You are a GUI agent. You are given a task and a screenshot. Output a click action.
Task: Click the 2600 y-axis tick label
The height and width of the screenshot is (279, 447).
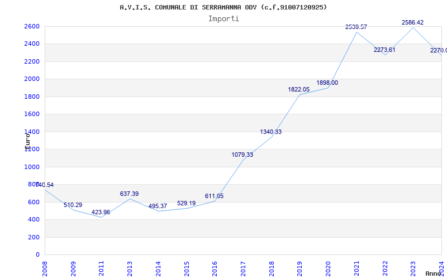click(32, 26)
